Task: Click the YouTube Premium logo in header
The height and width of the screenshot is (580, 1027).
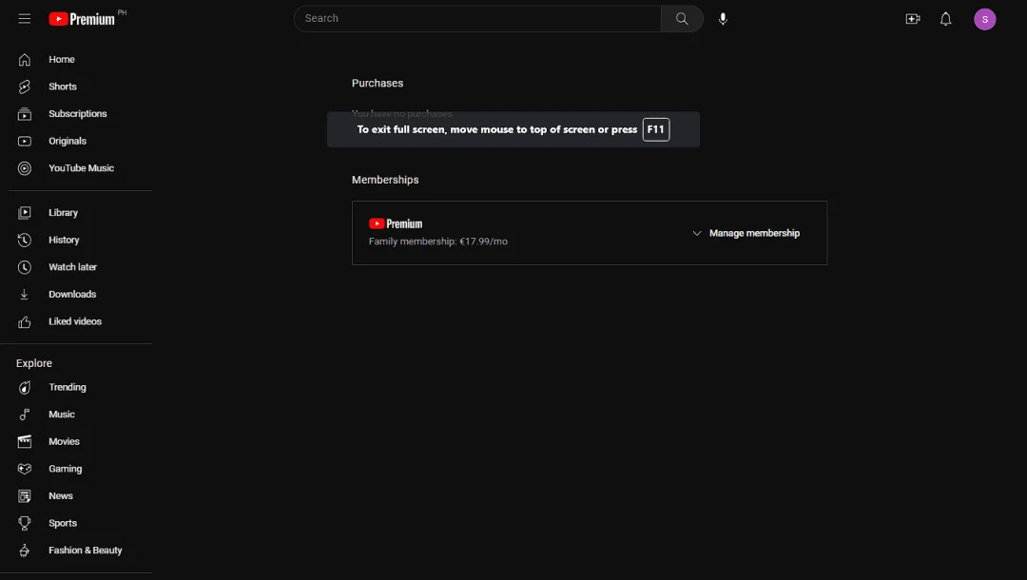Action: point(82,19)
